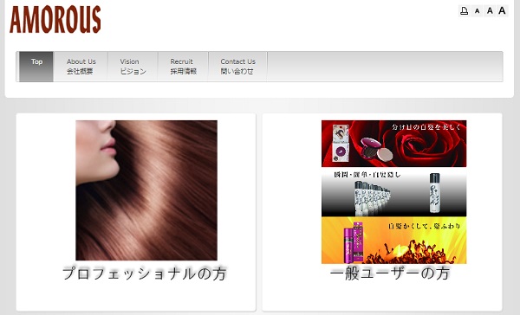Click the woman's hair photo
Screen dimensions: 520x315
click(146, 190)
